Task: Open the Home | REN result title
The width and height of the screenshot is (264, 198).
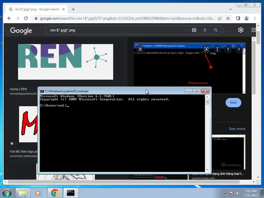Action: point(18,89)
